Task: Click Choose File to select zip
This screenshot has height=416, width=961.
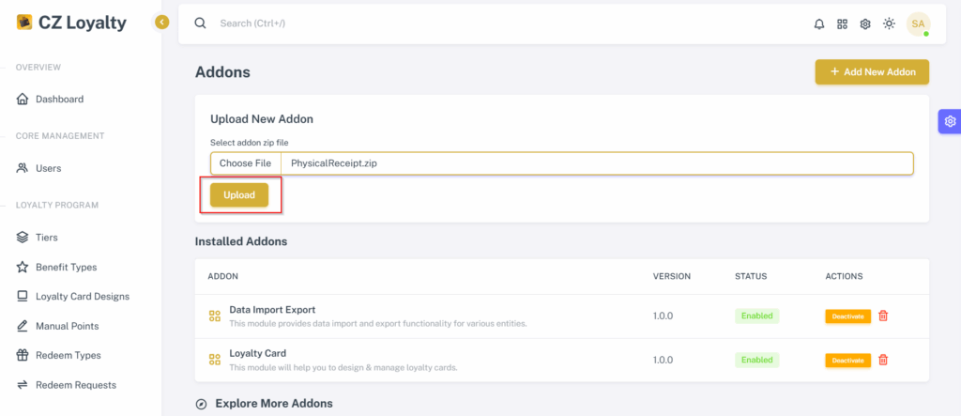Action: [245, 163]
